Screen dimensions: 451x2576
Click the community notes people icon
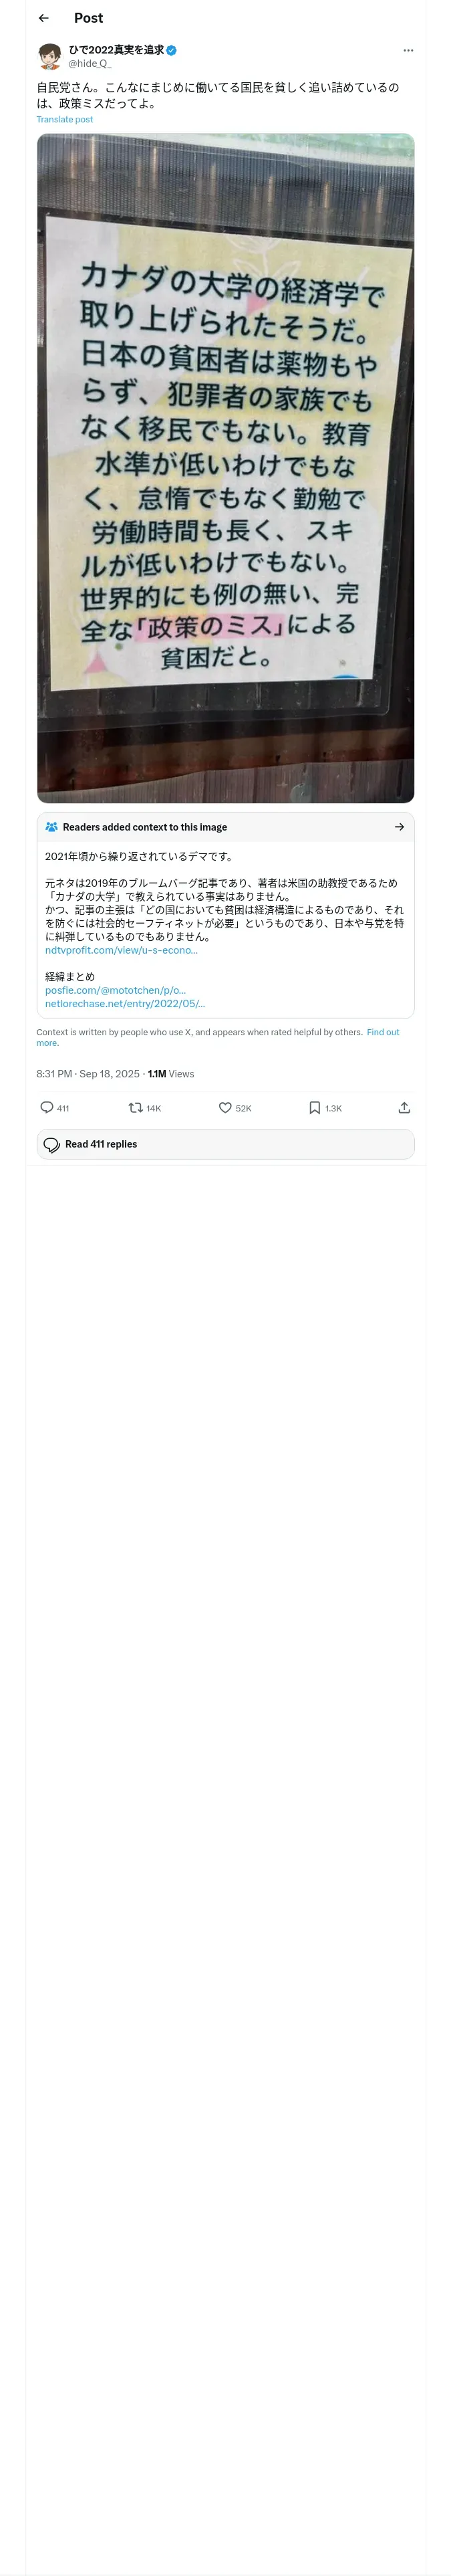52,827
